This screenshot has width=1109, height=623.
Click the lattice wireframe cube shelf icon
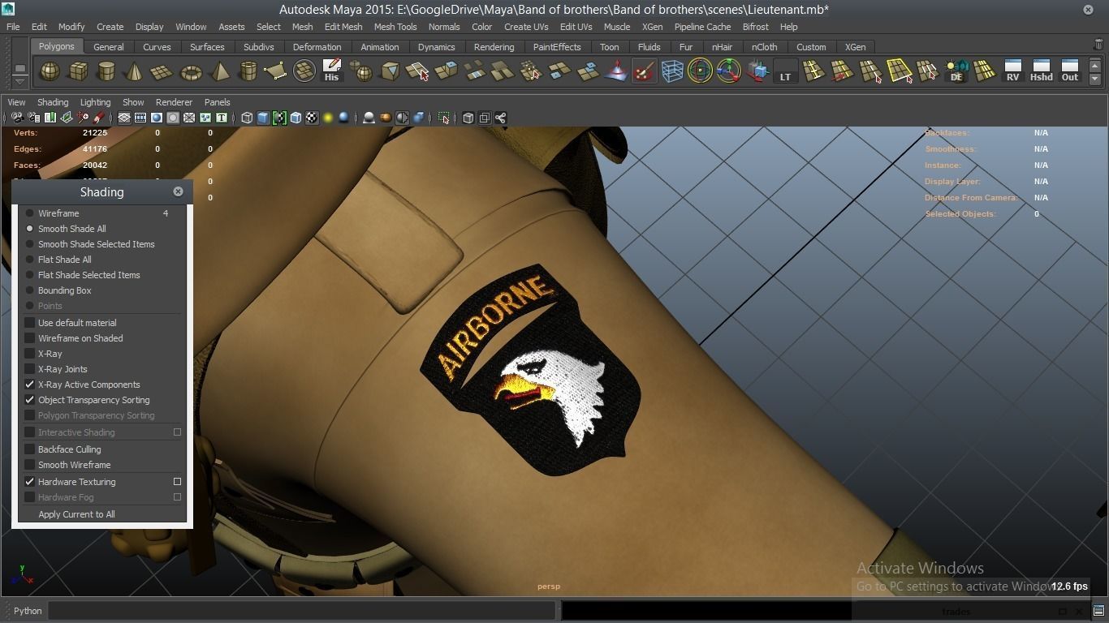point(672,72)
